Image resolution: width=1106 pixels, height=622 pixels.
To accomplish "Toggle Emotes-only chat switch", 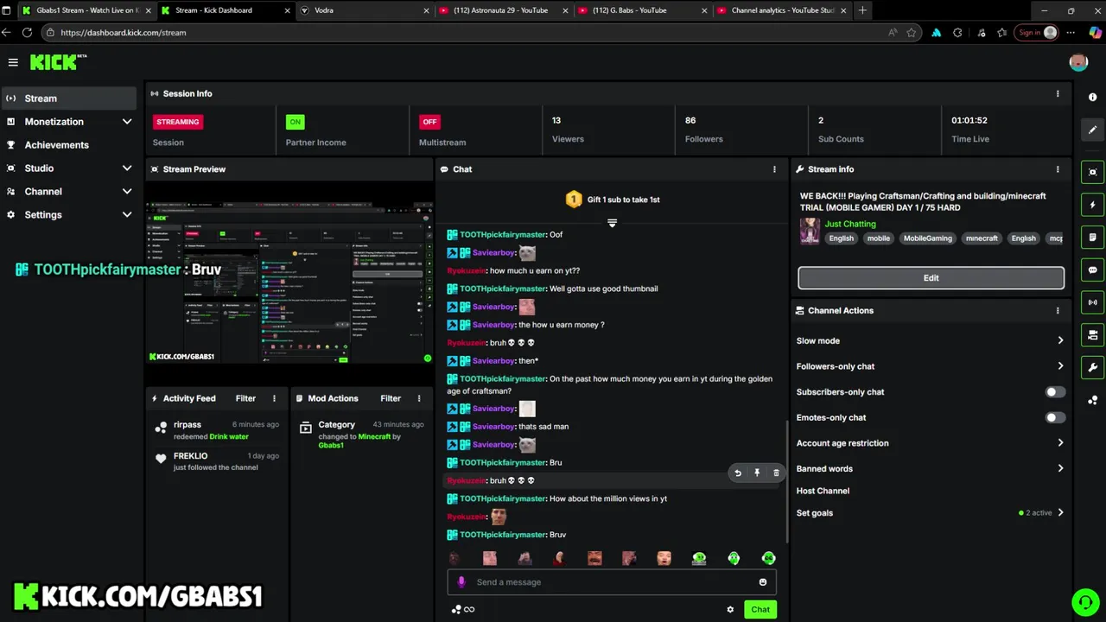I will click(x=1055, y=418).
